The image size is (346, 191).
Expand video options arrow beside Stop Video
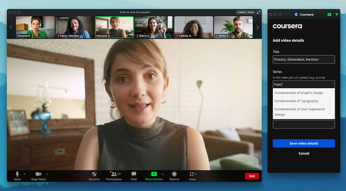(47, 174)
